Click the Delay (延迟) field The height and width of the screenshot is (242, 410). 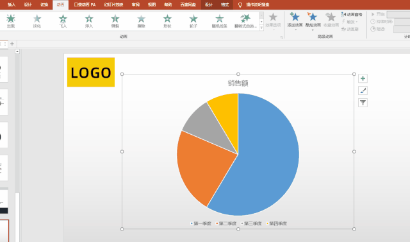point(402,29)
